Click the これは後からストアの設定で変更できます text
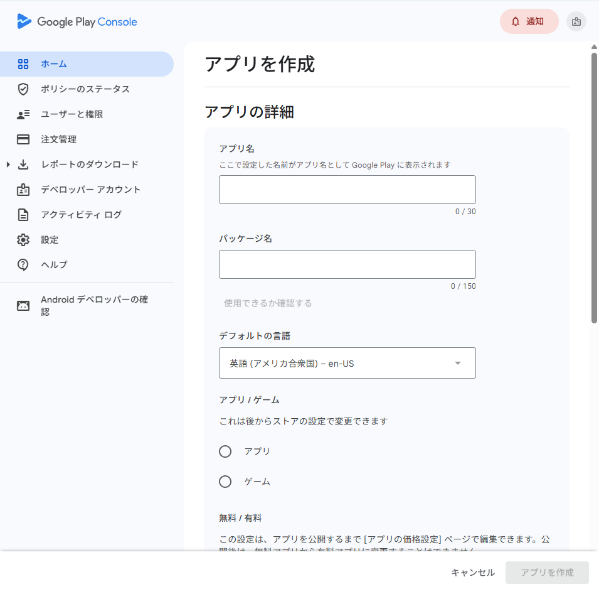 pyautogui.click(x=304, y=421)
